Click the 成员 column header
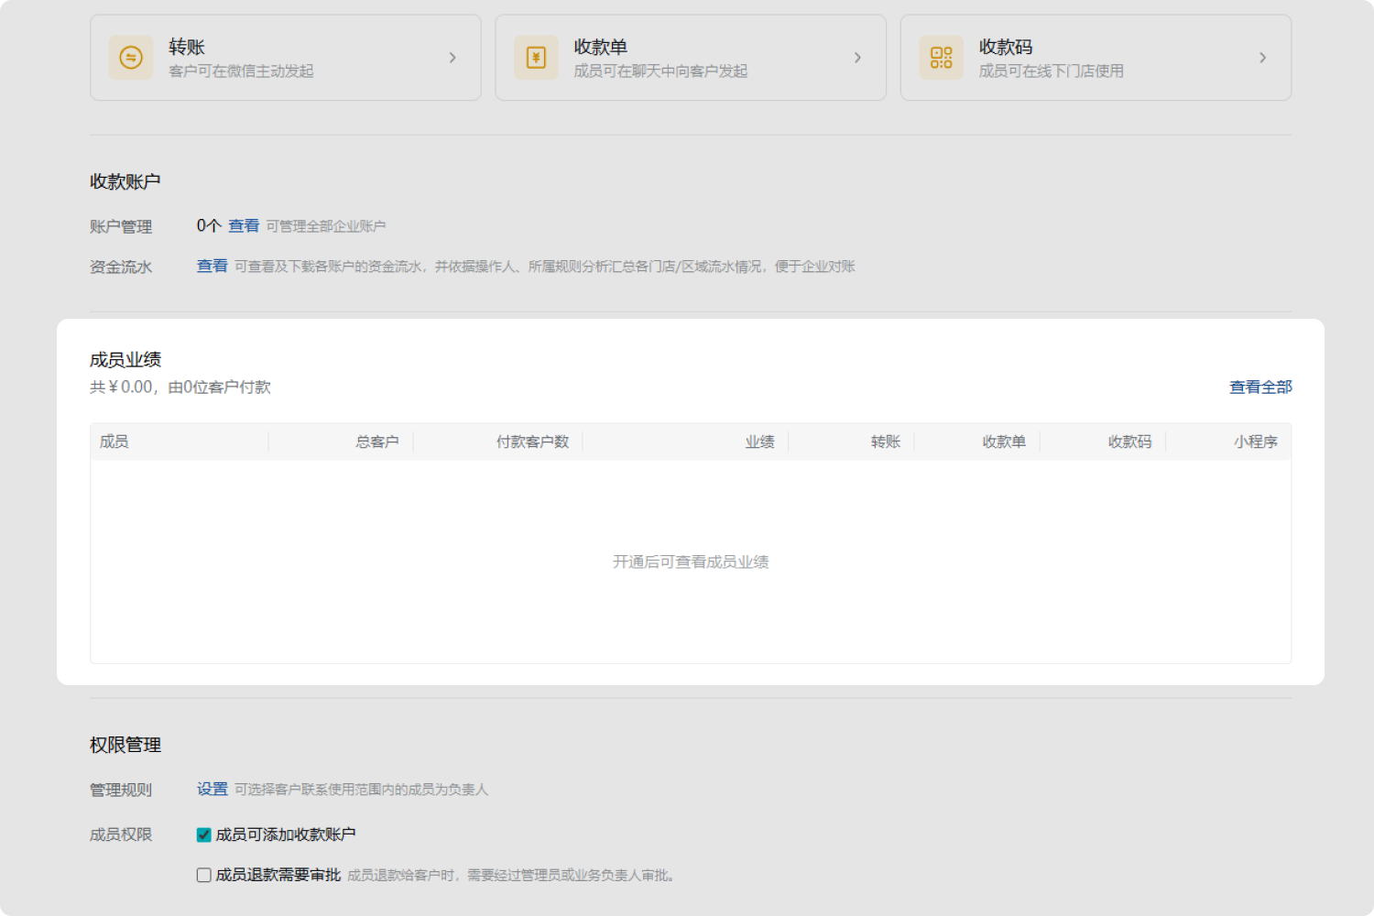The height and width of the screenshot is (916, 1374). 114,442
